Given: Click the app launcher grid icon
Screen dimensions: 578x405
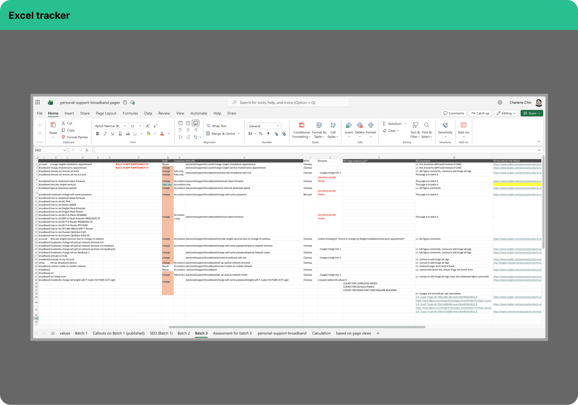Looking at the screenshot, I should 38,102.
